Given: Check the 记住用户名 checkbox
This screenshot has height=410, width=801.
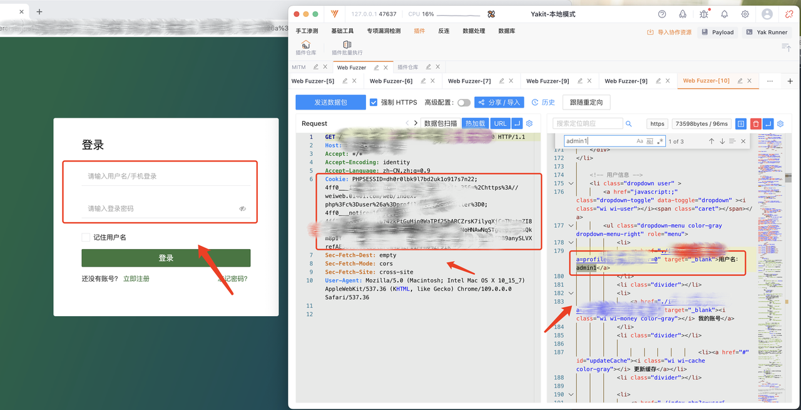Looking at the screenshot, I should (x=86, y=237).
